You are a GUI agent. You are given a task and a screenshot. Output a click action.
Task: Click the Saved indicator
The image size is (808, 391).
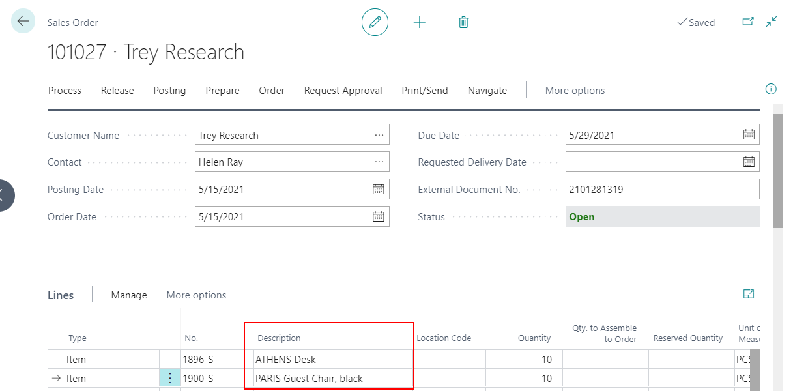click(x=696, y=22)
